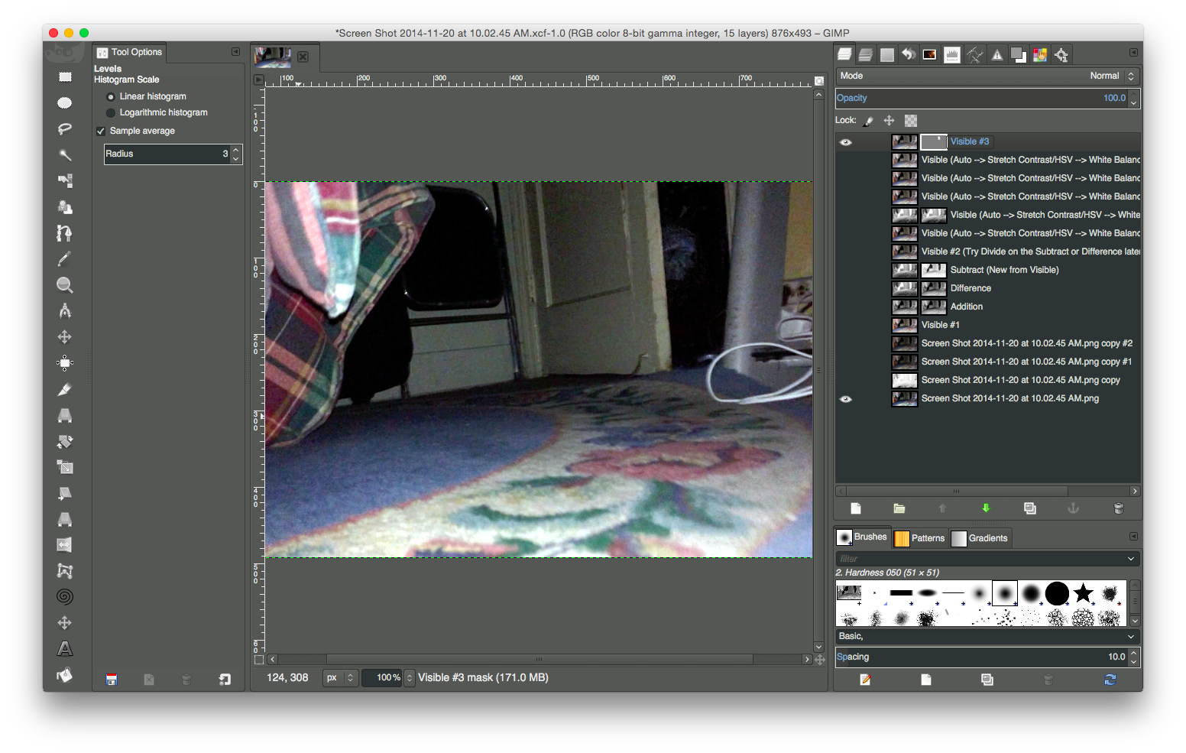1186x753 pixels.
Task: Choose the Flip tool
Action: point(65,544)
